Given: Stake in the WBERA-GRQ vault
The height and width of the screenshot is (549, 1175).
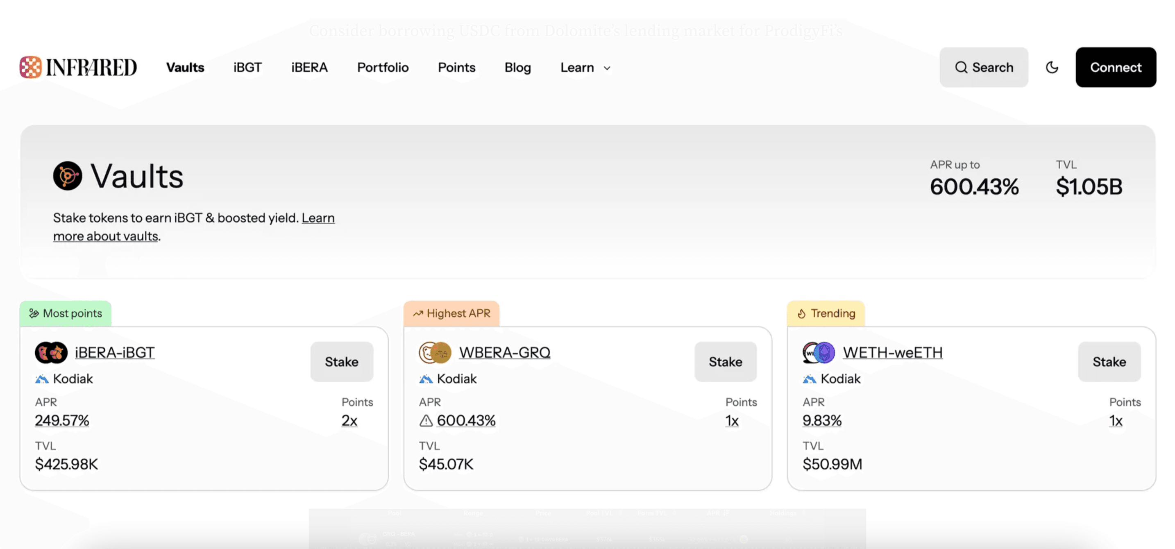Looking at the screenshot, I should pyautogui.click(x=725, y=362).
